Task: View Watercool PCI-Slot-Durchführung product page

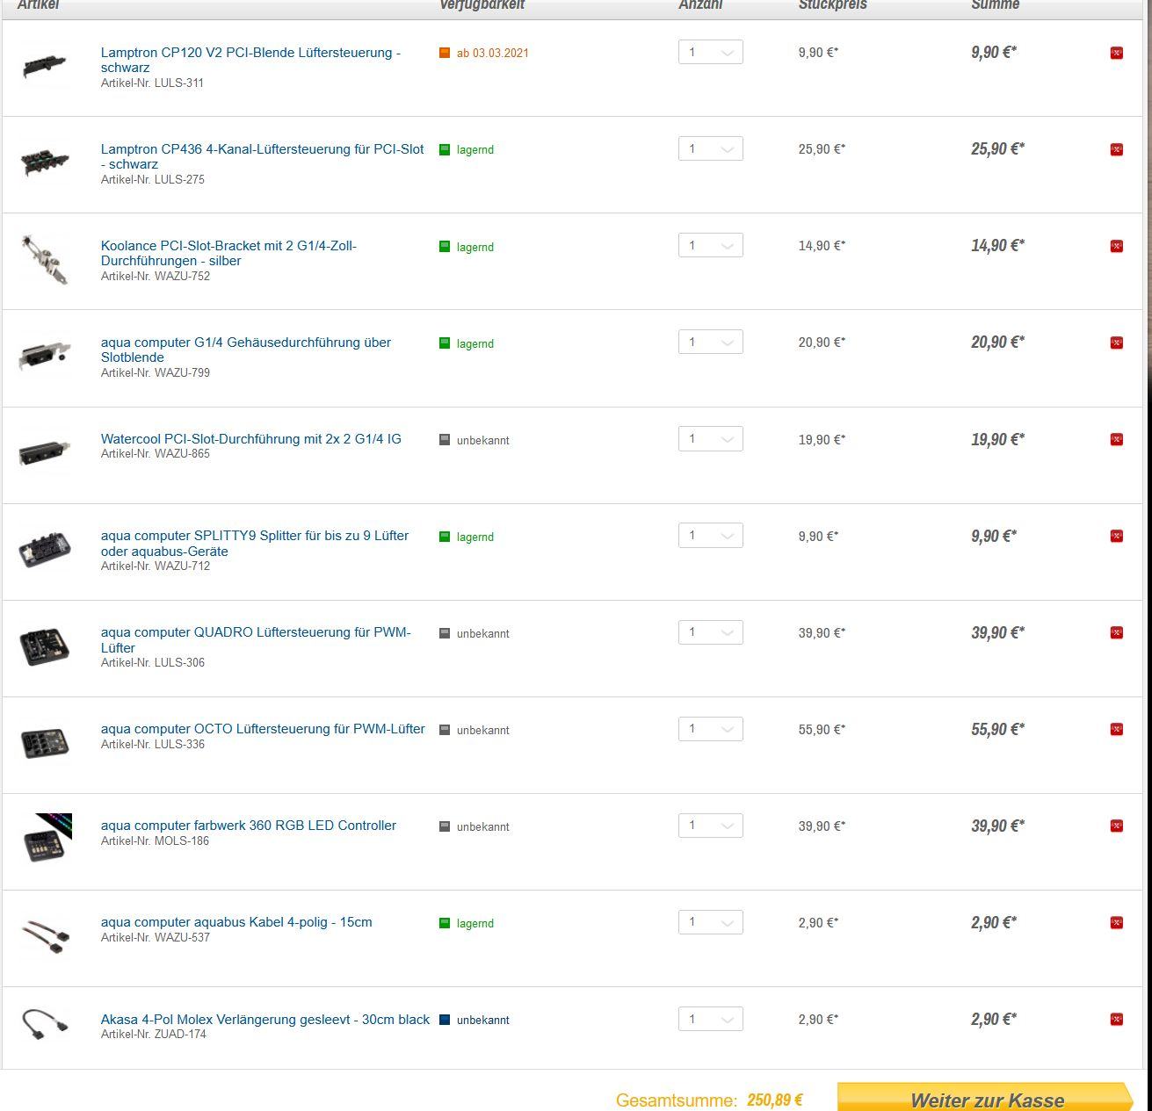Action: (x=250, y=438)
